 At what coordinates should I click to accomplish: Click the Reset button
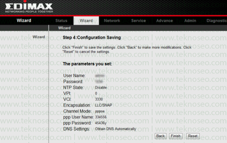193,136
